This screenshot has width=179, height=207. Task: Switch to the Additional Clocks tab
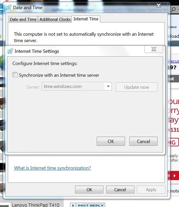[x=55, y=19]
